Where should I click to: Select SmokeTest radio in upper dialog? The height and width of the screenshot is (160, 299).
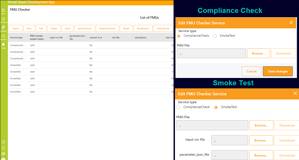[x=215, y=36]
